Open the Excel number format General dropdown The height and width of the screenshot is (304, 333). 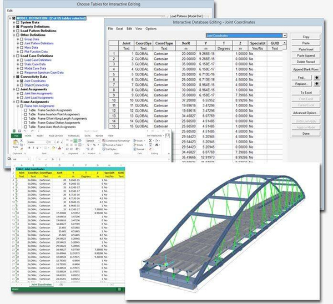99,140
